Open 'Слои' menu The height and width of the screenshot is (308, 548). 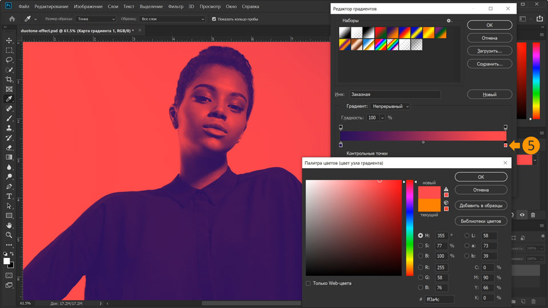(x=113, y=6)
